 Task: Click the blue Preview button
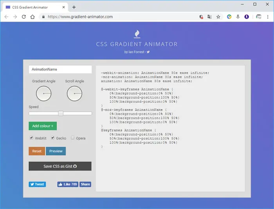(56, 151)
